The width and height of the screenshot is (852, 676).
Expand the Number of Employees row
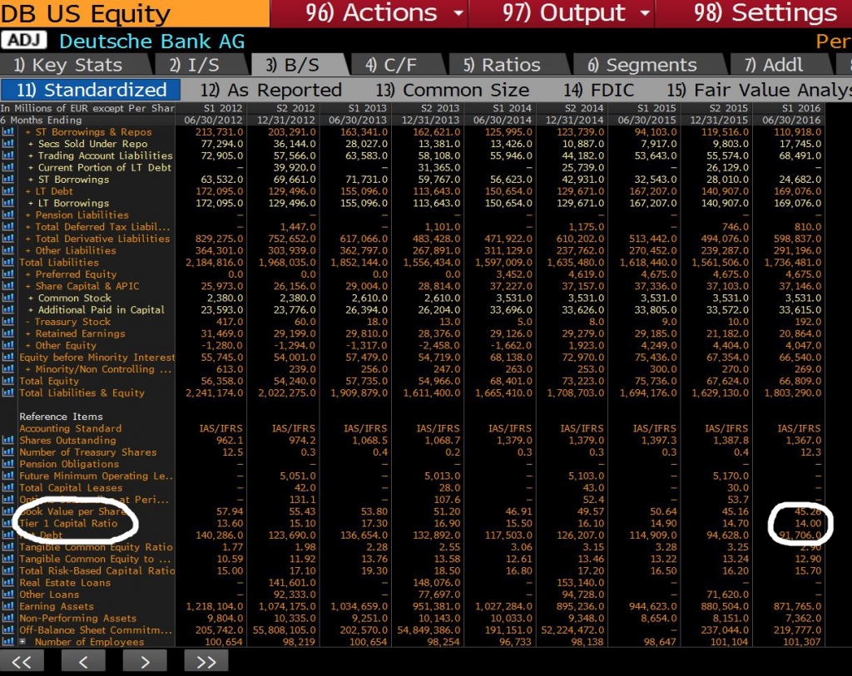22,642
